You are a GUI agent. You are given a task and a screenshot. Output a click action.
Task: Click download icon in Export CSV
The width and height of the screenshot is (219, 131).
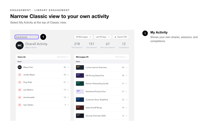[x=115, y=37]
